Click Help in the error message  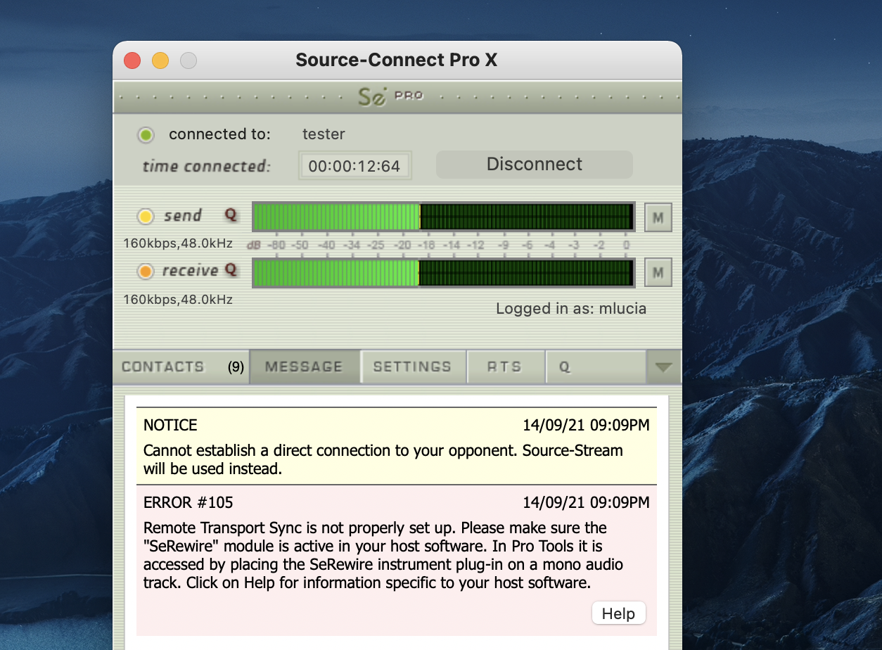(x=618, y=613)
